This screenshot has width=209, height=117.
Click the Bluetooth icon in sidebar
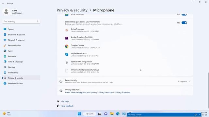tap(5, 34)
